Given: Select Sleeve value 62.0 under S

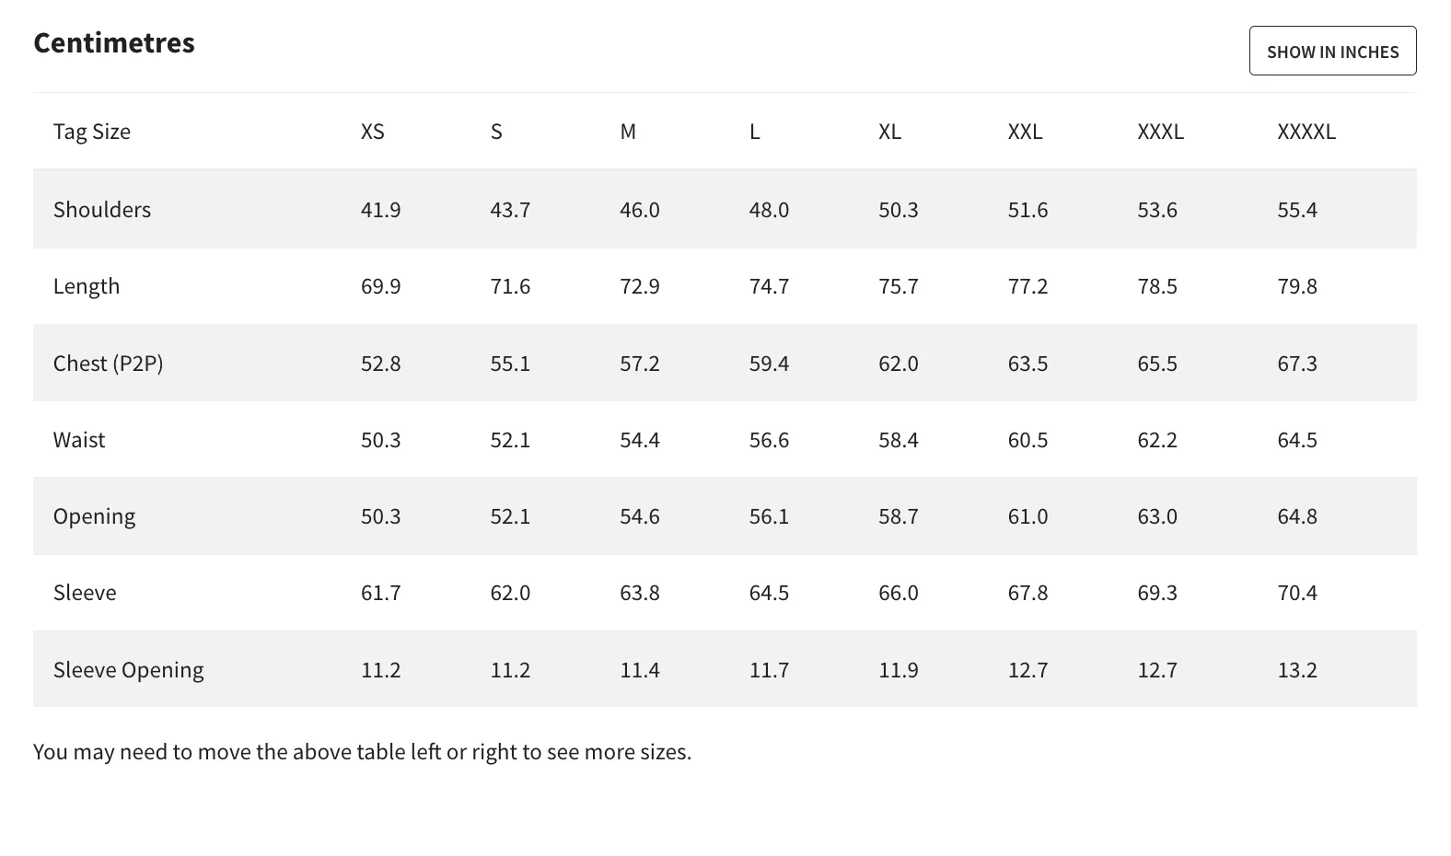Looking at the screenshot, I should click(x=510, y=592).
